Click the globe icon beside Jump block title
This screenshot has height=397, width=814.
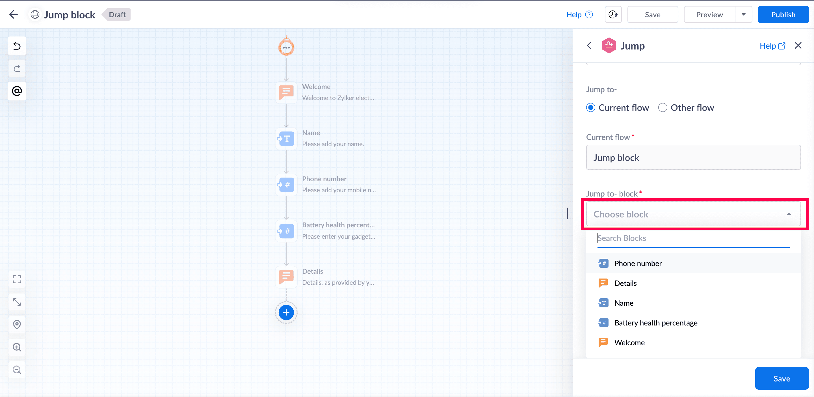[35, 14]
